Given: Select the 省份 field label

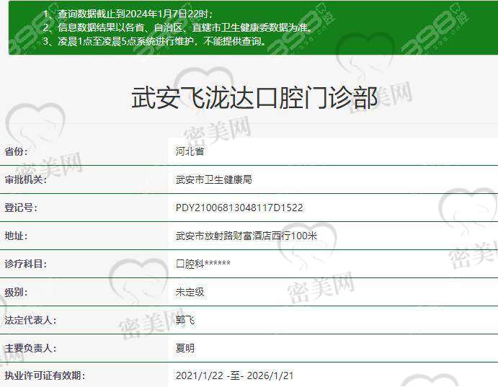Looking at the screenshot, I should click(17, 152).
